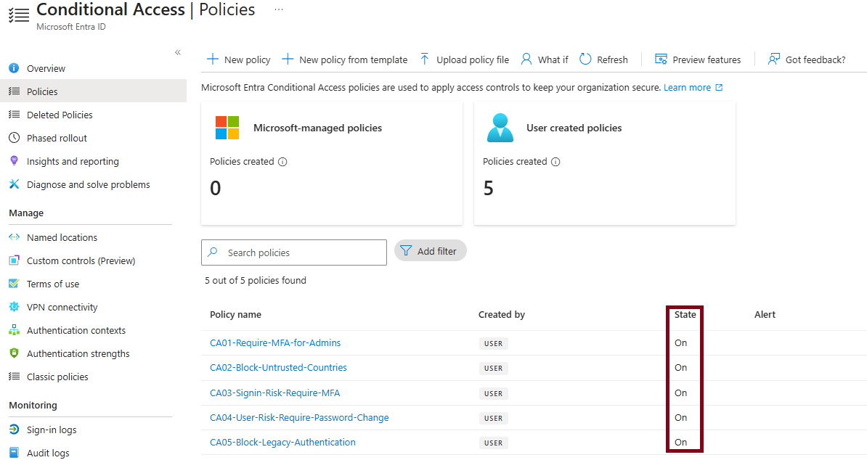
Task: Click the hamburger list icon beside page title
Action: (19, 15)
